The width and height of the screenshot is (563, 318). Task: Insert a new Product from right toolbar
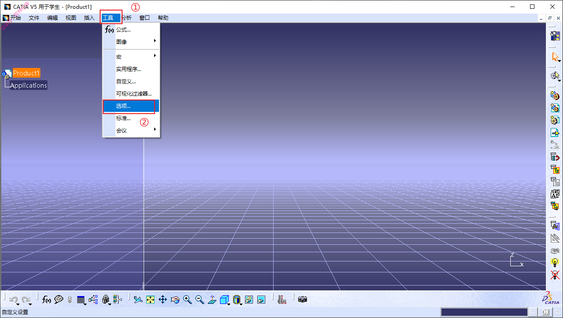(555, 107)
